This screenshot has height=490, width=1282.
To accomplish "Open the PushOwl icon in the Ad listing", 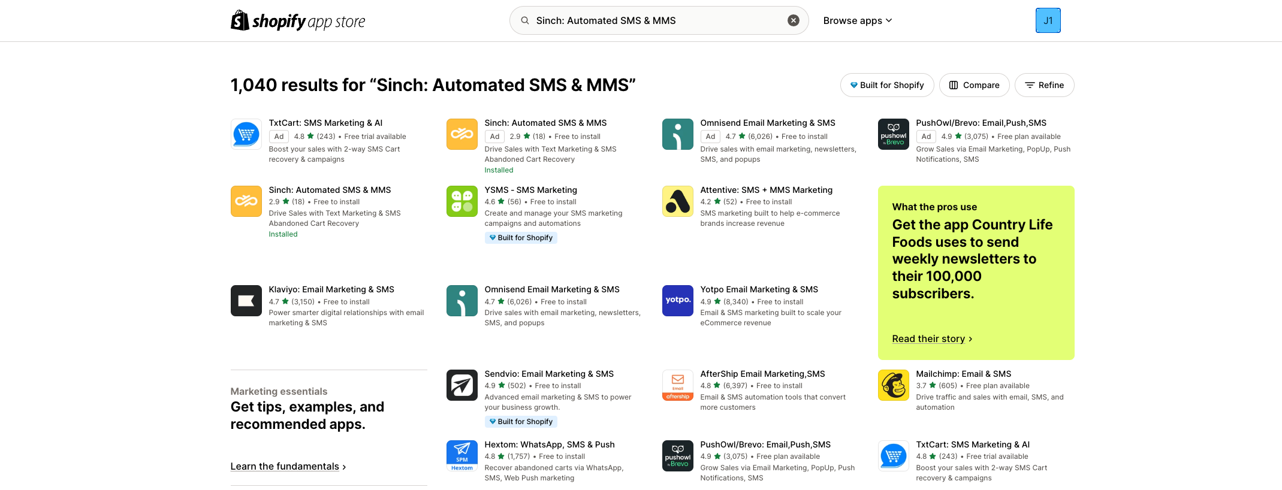I will pos(894,134).
